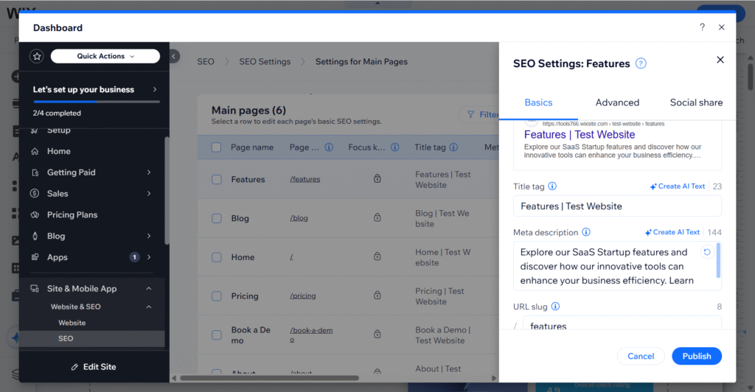Check the Features row checkbox
This screenshot has width=755, height=392.
pyautogui.click(x=217, y=179)
